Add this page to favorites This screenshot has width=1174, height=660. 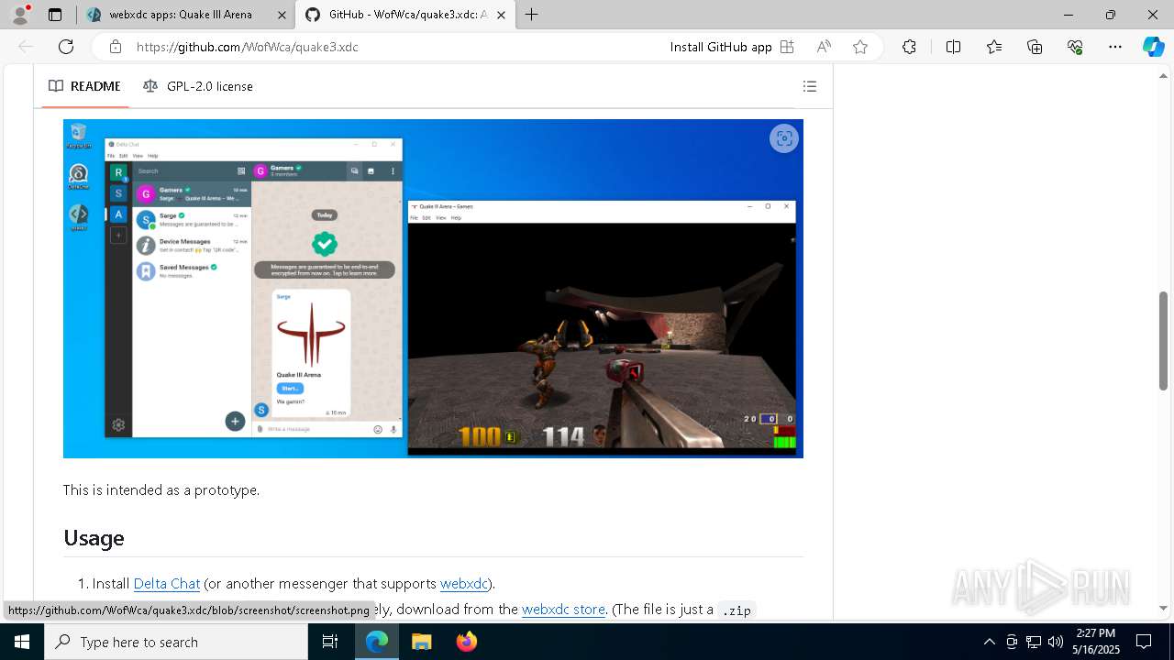click(859, 47)
